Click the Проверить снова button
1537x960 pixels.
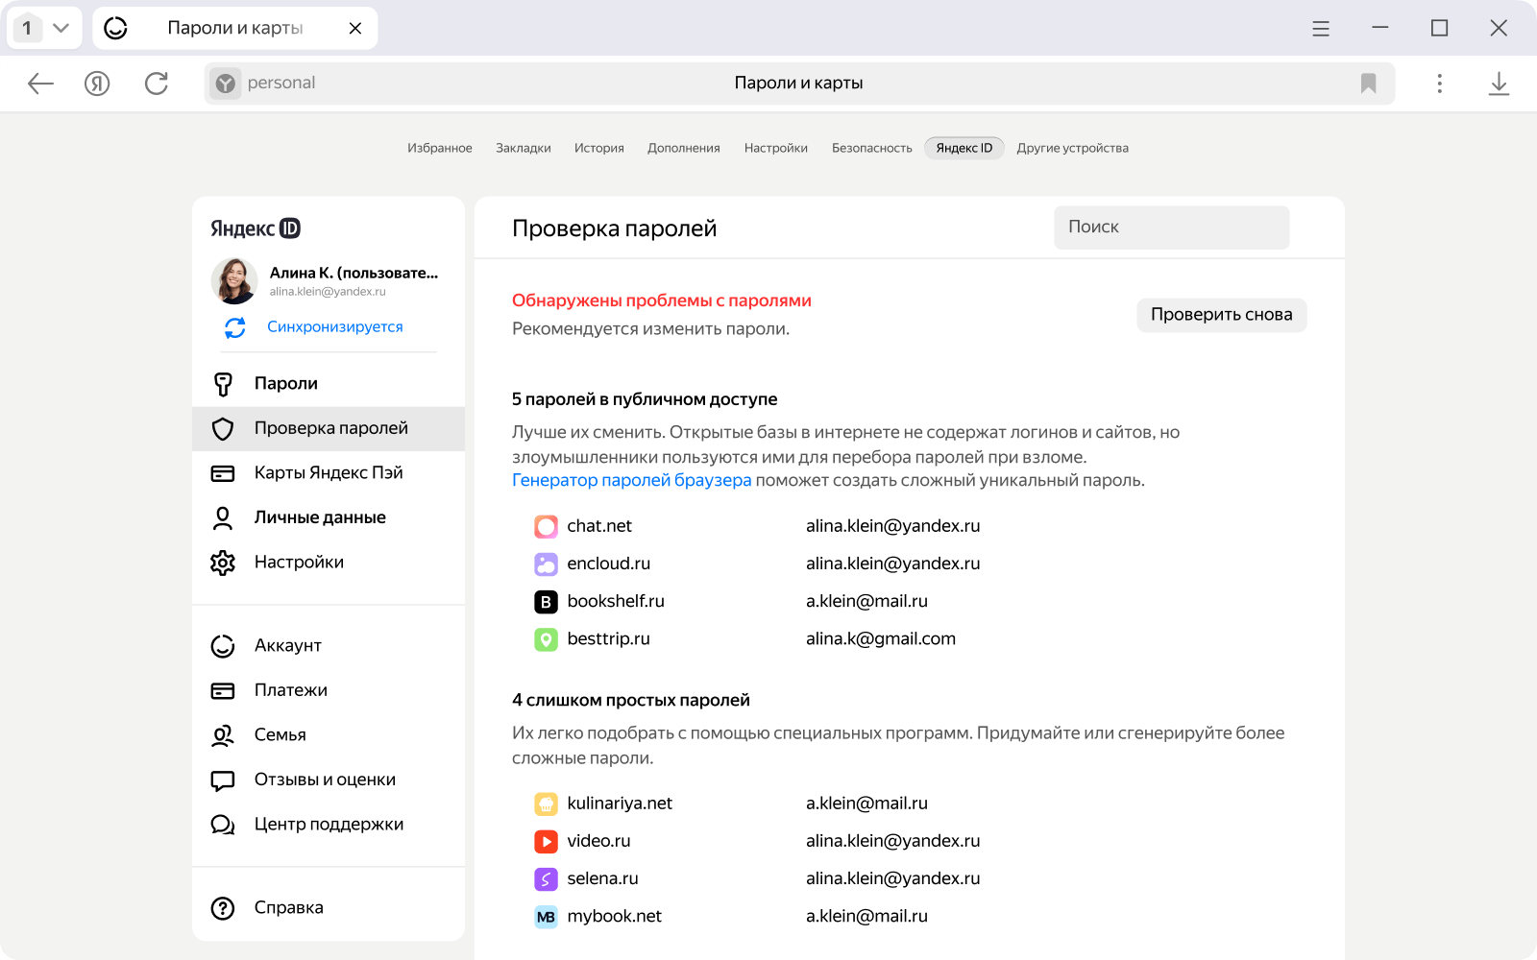click(1222, 315)
